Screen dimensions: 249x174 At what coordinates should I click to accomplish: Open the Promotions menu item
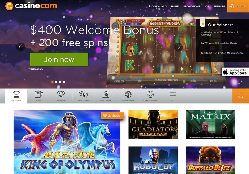click(192, 7)
